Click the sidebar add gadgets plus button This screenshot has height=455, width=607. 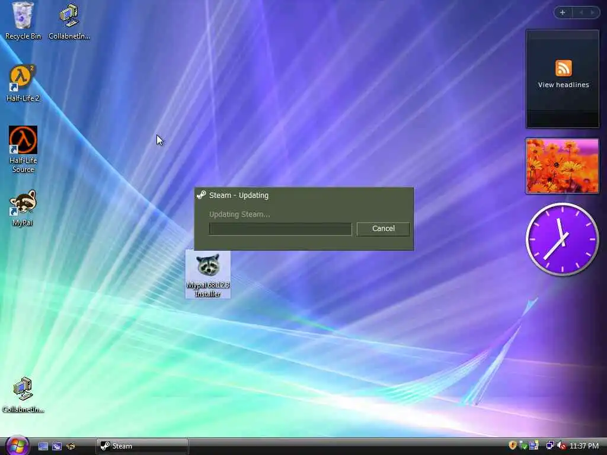[563, 12]
